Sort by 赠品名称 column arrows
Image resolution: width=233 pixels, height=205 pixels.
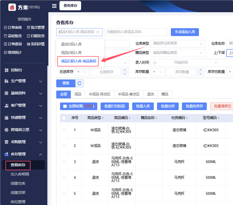click(x=156, y=118)
